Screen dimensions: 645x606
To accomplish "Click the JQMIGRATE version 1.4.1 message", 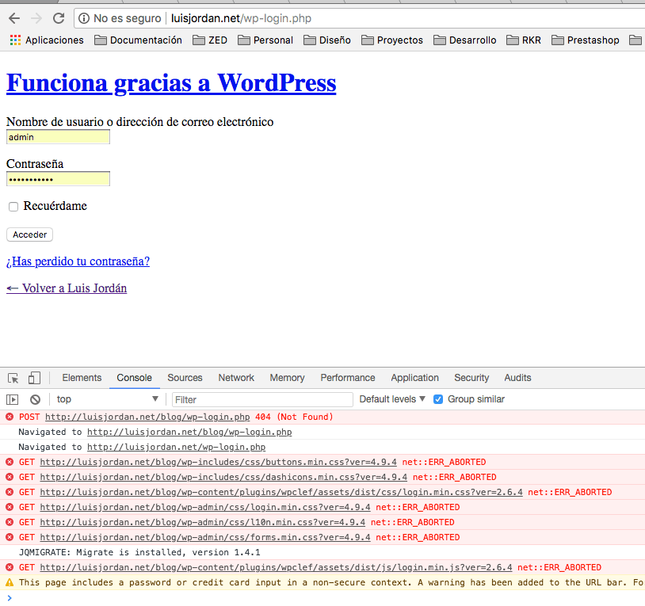I will (x=139, y=553).
